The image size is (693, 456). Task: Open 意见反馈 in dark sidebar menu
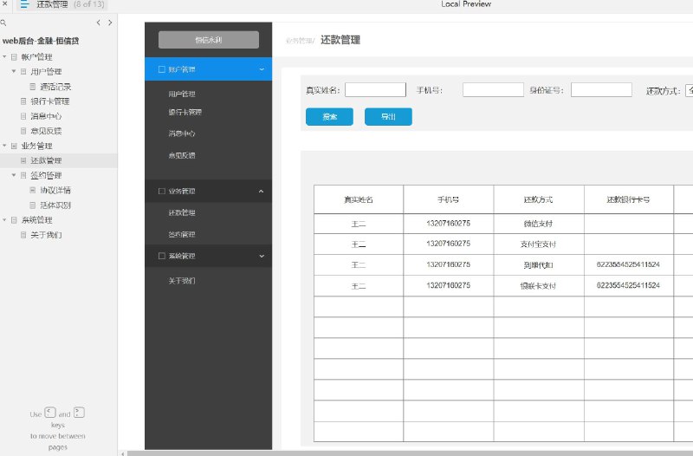tap(182, 155)
